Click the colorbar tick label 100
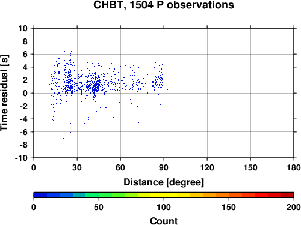301x225 pixels. click(164, 207)
